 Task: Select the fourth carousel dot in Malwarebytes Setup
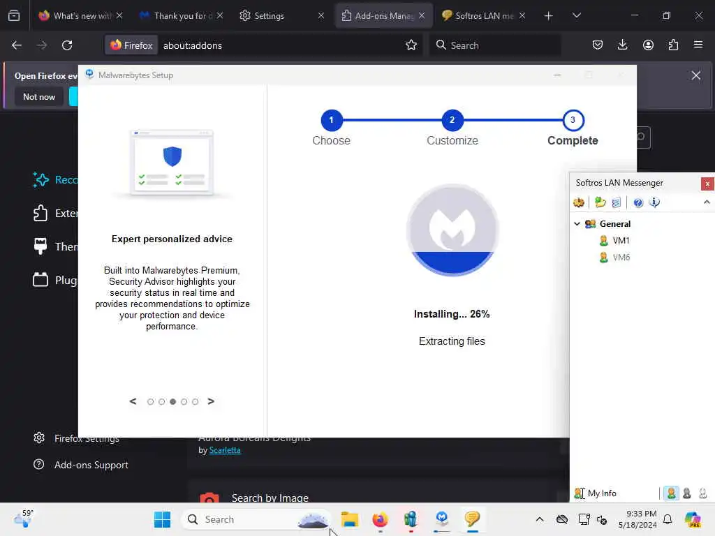(x=184, y=401)
